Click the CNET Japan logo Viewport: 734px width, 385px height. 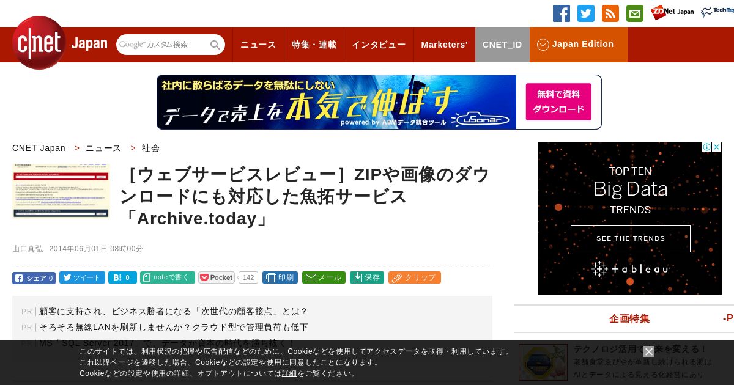click(59, 43)
